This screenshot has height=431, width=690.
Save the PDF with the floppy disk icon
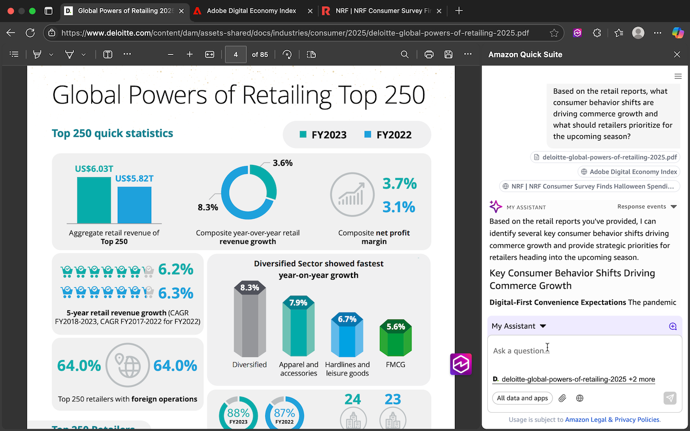(x=448, y=54)
